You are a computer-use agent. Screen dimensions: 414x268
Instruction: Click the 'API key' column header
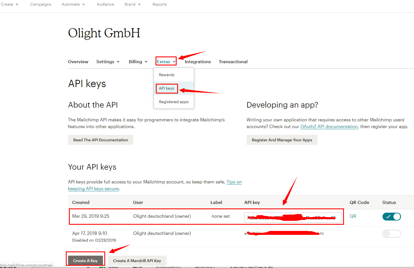pos(252,202)
